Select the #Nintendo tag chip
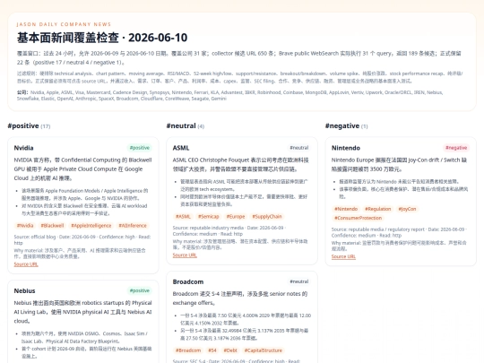Viewport: 484px width, 363px height. (x=346, y=209)
